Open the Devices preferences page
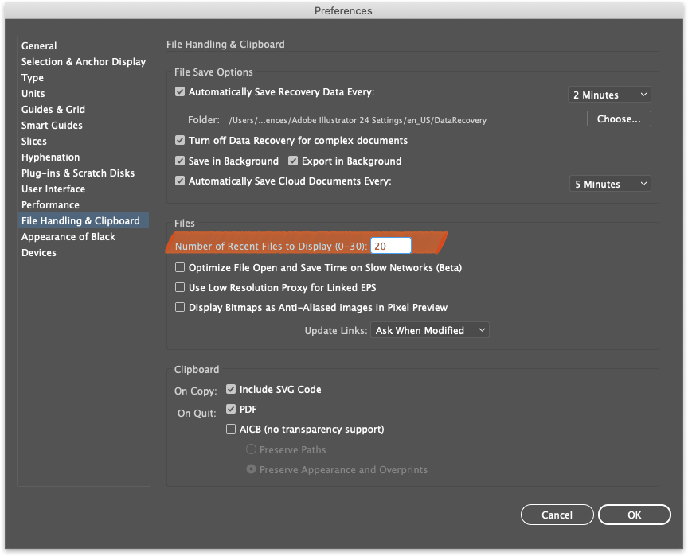 point(39,252)
